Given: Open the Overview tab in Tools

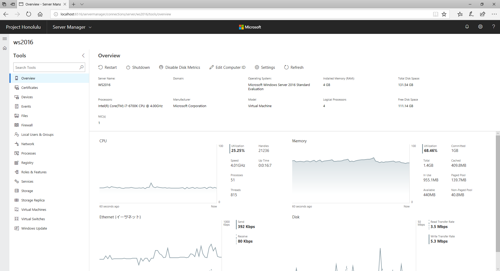Looking at the screenshot, I should coord(28,78).
